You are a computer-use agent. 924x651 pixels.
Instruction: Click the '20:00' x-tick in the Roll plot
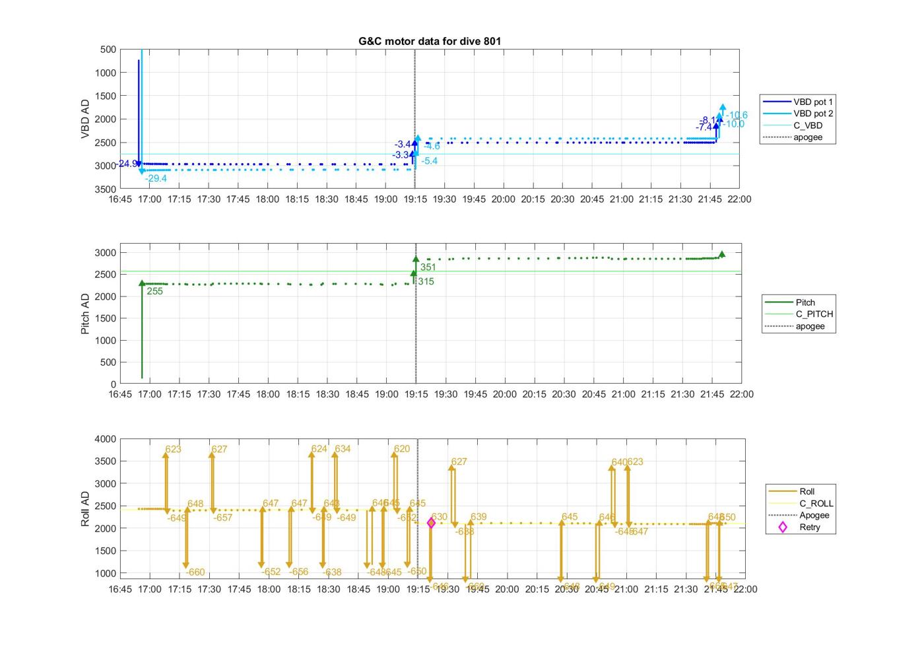click(508, 590)
